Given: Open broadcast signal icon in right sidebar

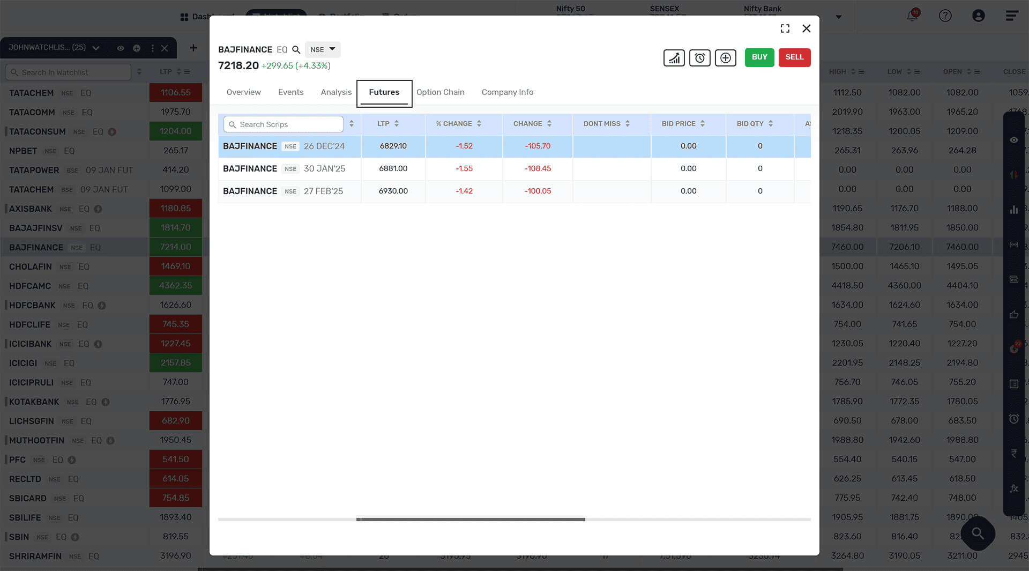Looking at the screenshot, I should 1013,244.
